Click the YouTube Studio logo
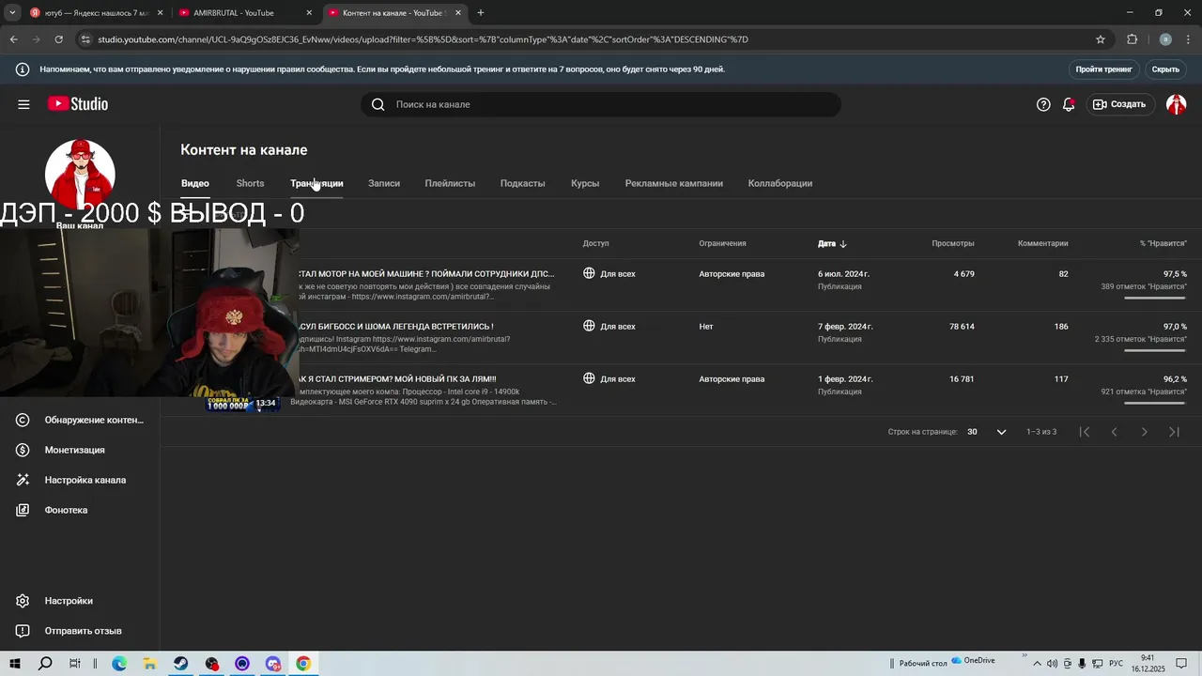The image size is (1202, 676). [78, 104]
